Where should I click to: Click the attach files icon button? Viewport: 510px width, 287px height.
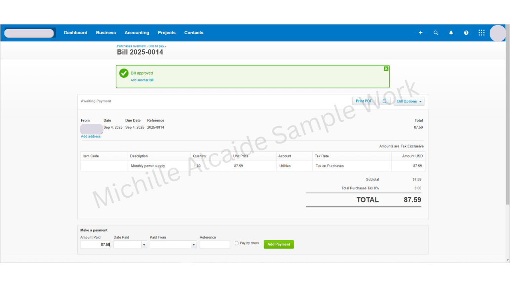[x=384, y=101]
